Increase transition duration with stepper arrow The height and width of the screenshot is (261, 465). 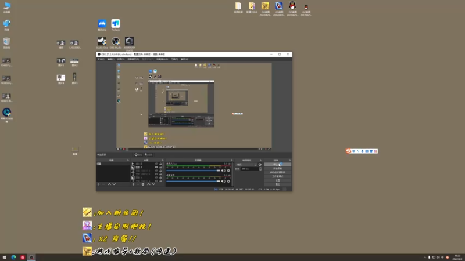coord(260,168)
